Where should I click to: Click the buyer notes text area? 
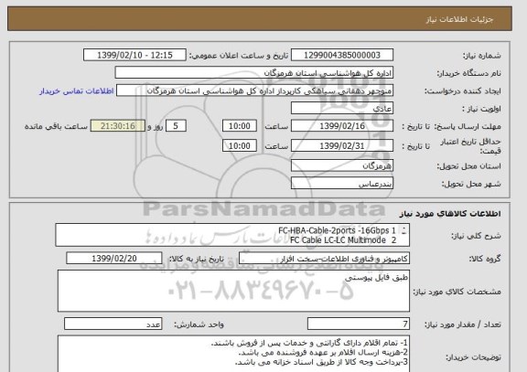233,354
